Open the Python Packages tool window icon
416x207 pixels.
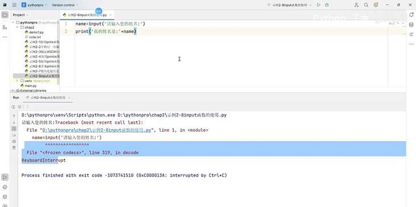pyautogui.click(x=5, y=197)
